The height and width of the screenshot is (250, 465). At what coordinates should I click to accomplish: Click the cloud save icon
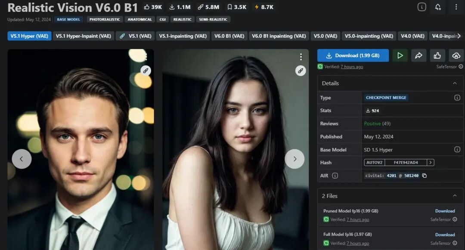click(x=456, y=56)
